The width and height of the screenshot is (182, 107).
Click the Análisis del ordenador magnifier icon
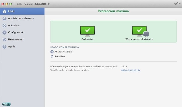[4, 19]
